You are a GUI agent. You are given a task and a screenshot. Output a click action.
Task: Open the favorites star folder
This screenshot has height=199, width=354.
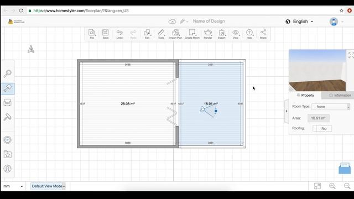(7, 154)
